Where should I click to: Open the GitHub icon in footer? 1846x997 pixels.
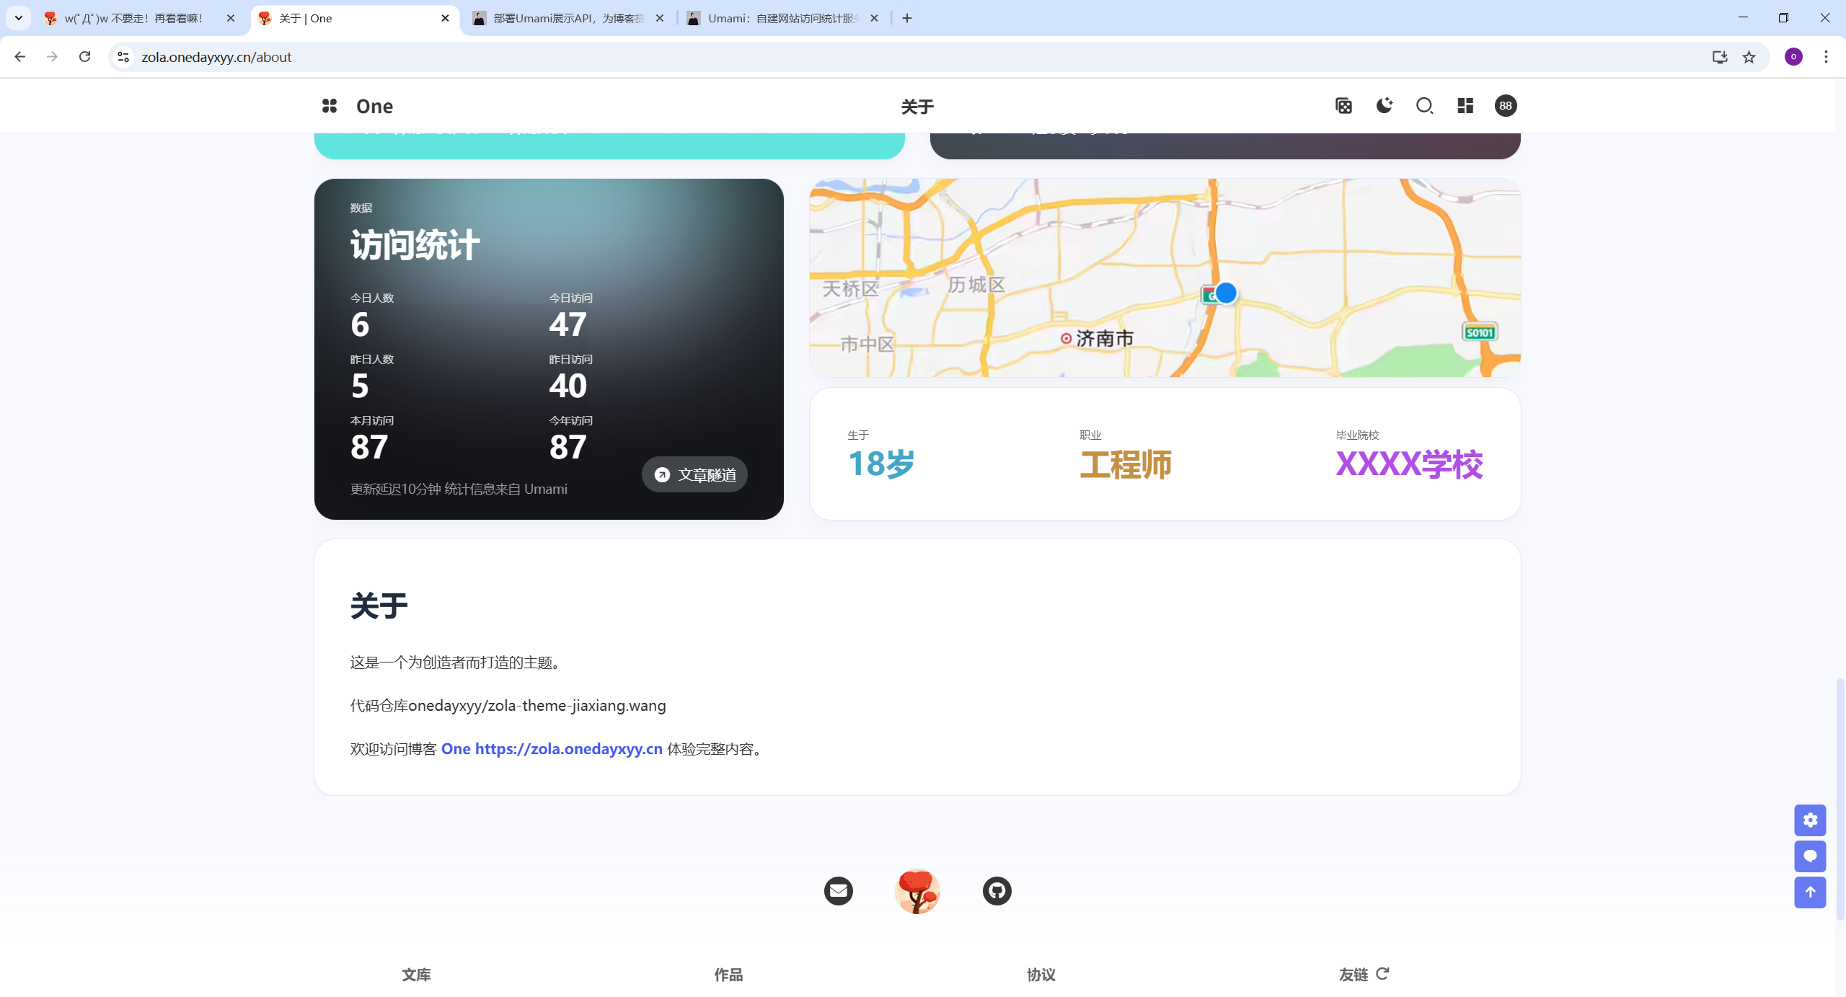(997, 891)
